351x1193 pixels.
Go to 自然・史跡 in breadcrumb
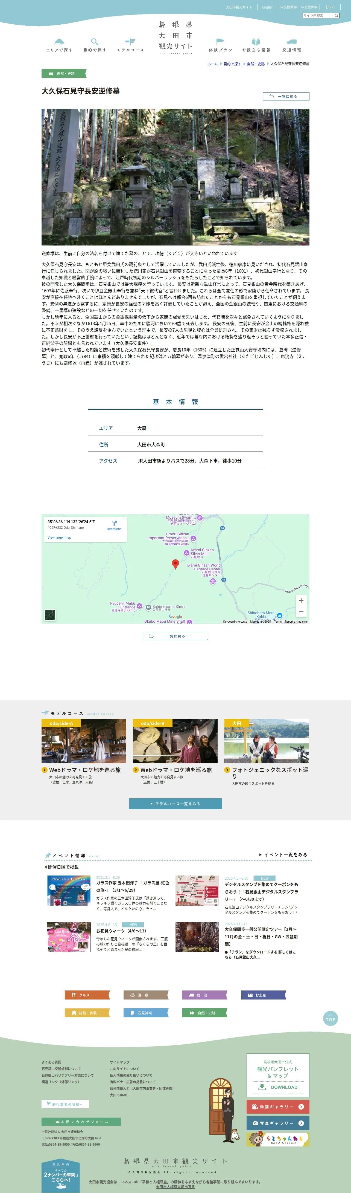[x=256, y=64]
